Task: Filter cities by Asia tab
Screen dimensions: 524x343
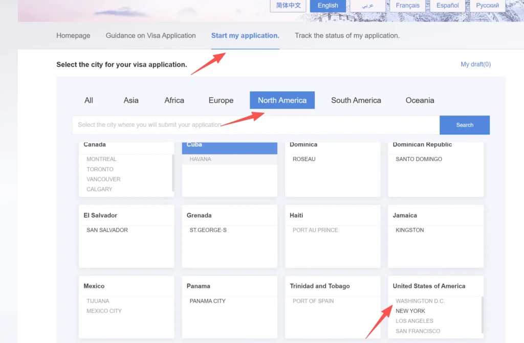Action: [131, 100]
